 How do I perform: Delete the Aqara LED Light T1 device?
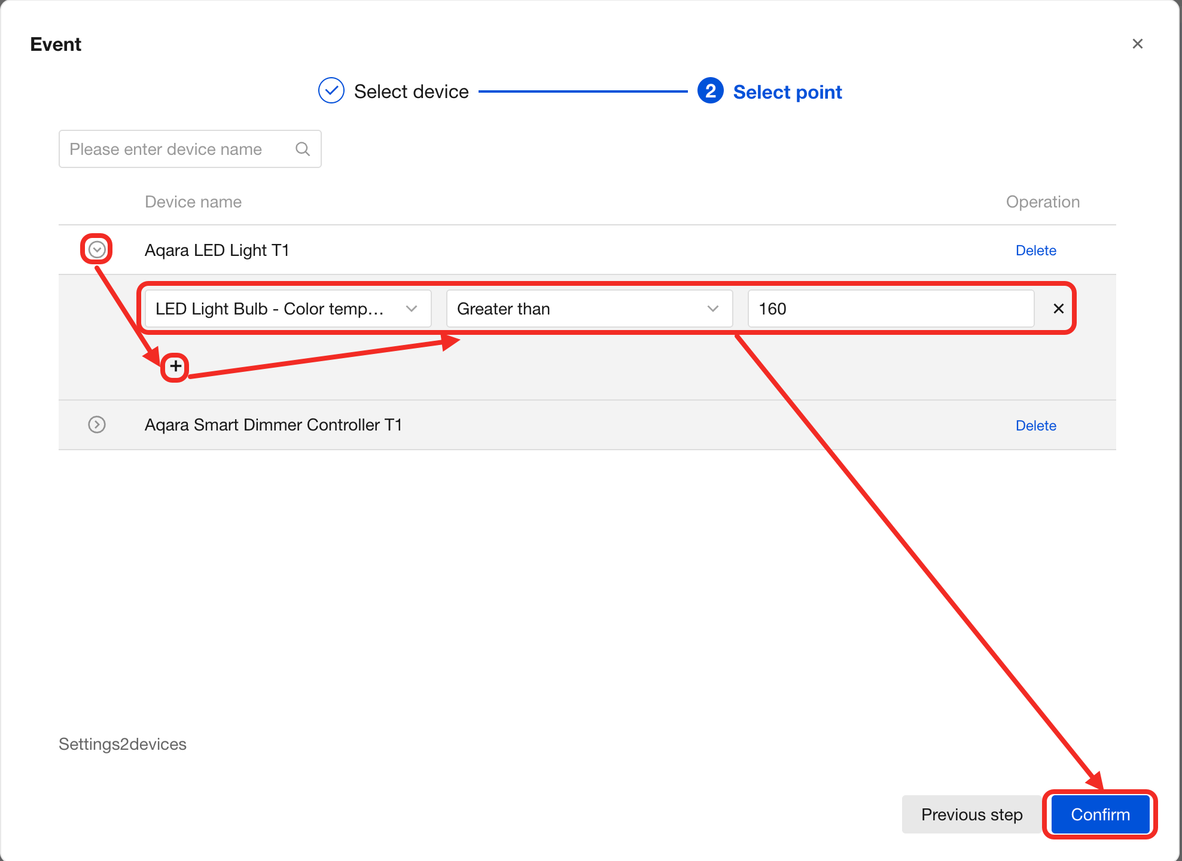coord(1035,251)
